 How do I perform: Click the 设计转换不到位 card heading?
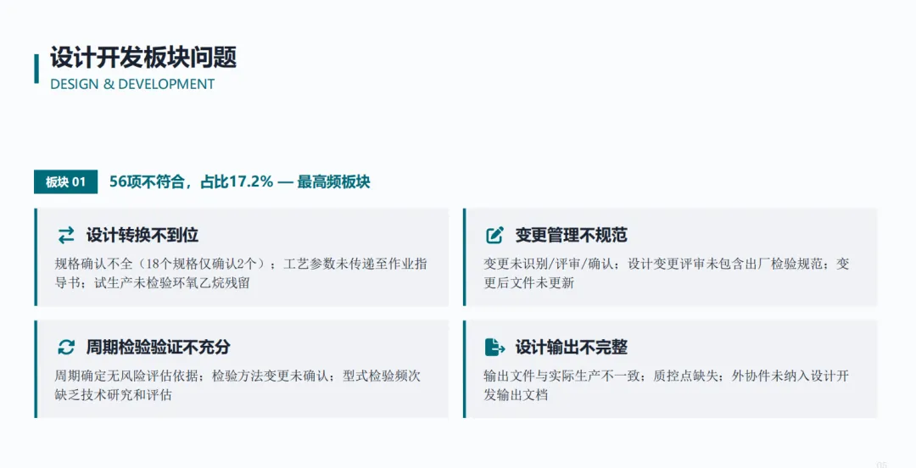point(142,235)
